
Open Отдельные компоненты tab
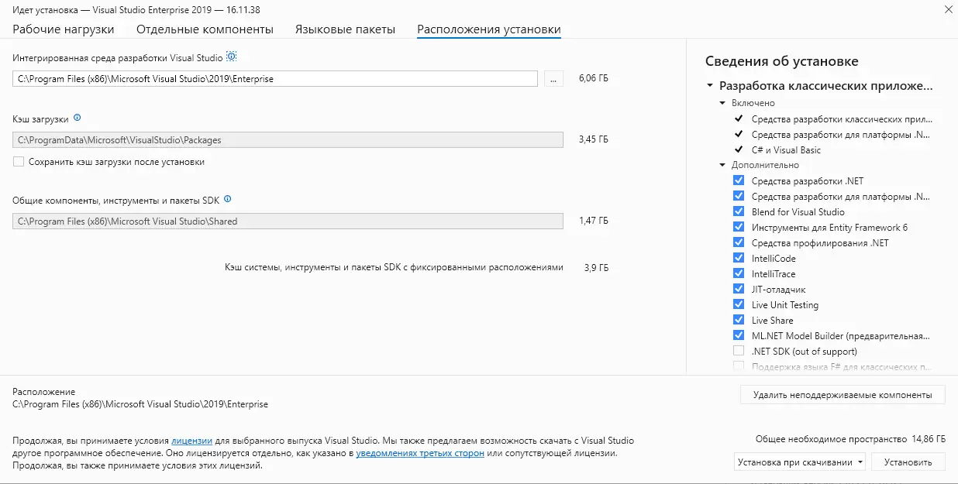point(205,29)
